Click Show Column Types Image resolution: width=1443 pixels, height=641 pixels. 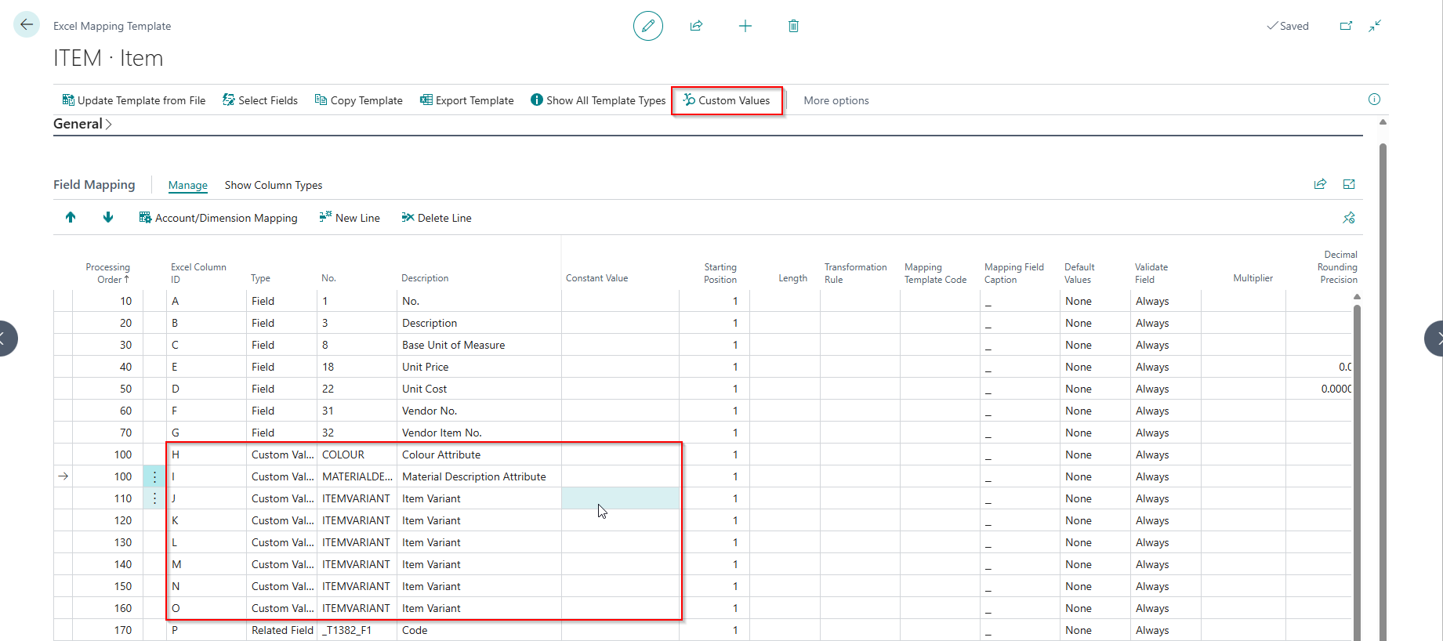click(x=274, y=185)
